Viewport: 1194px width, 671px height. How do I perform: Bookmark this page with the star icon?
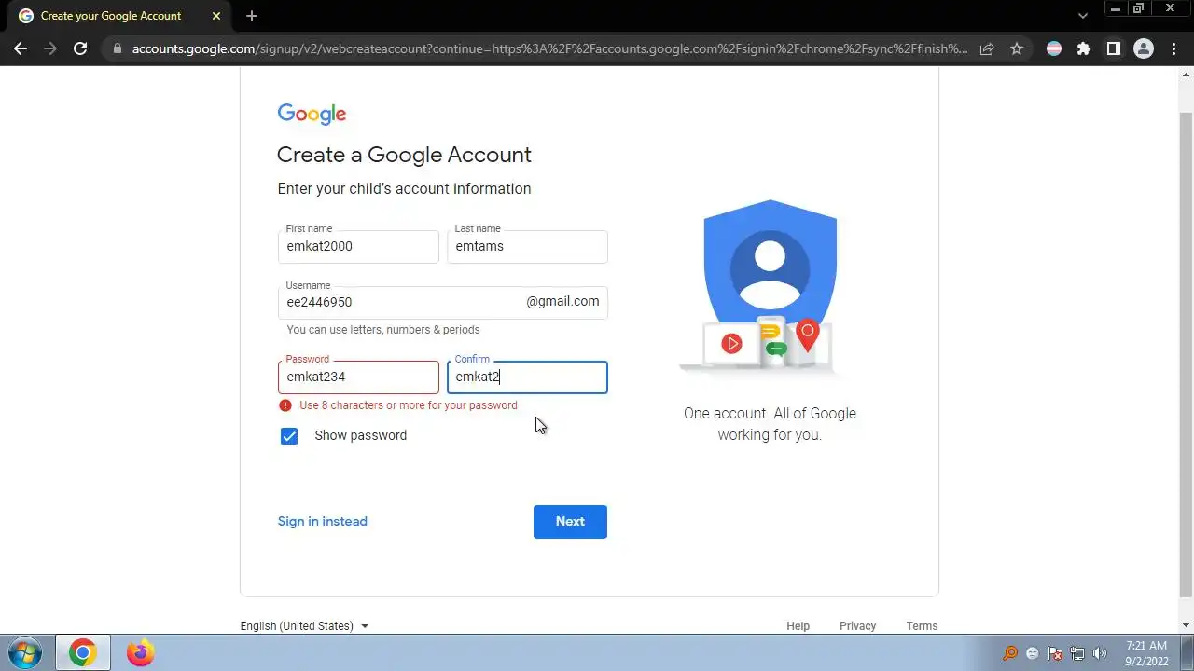[x=1017, y=48]
